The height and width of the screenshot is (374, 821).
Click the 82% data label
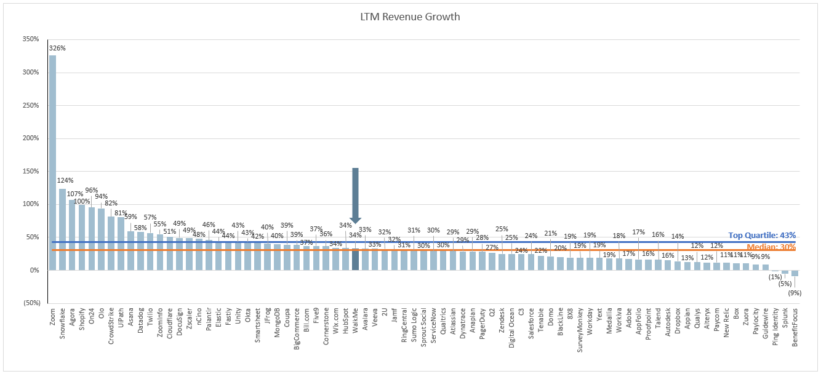[111, 204]
